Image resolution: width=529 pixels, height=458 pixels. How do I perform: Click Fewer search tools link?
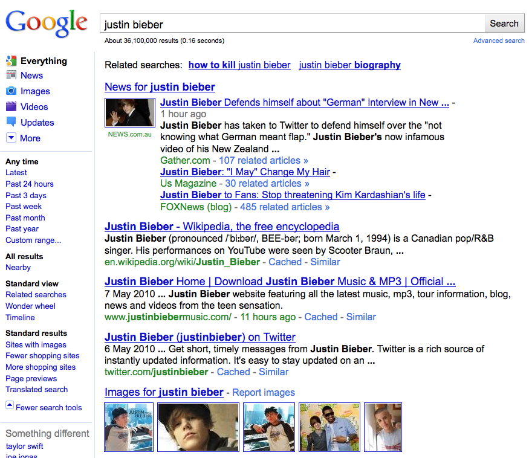48,408
